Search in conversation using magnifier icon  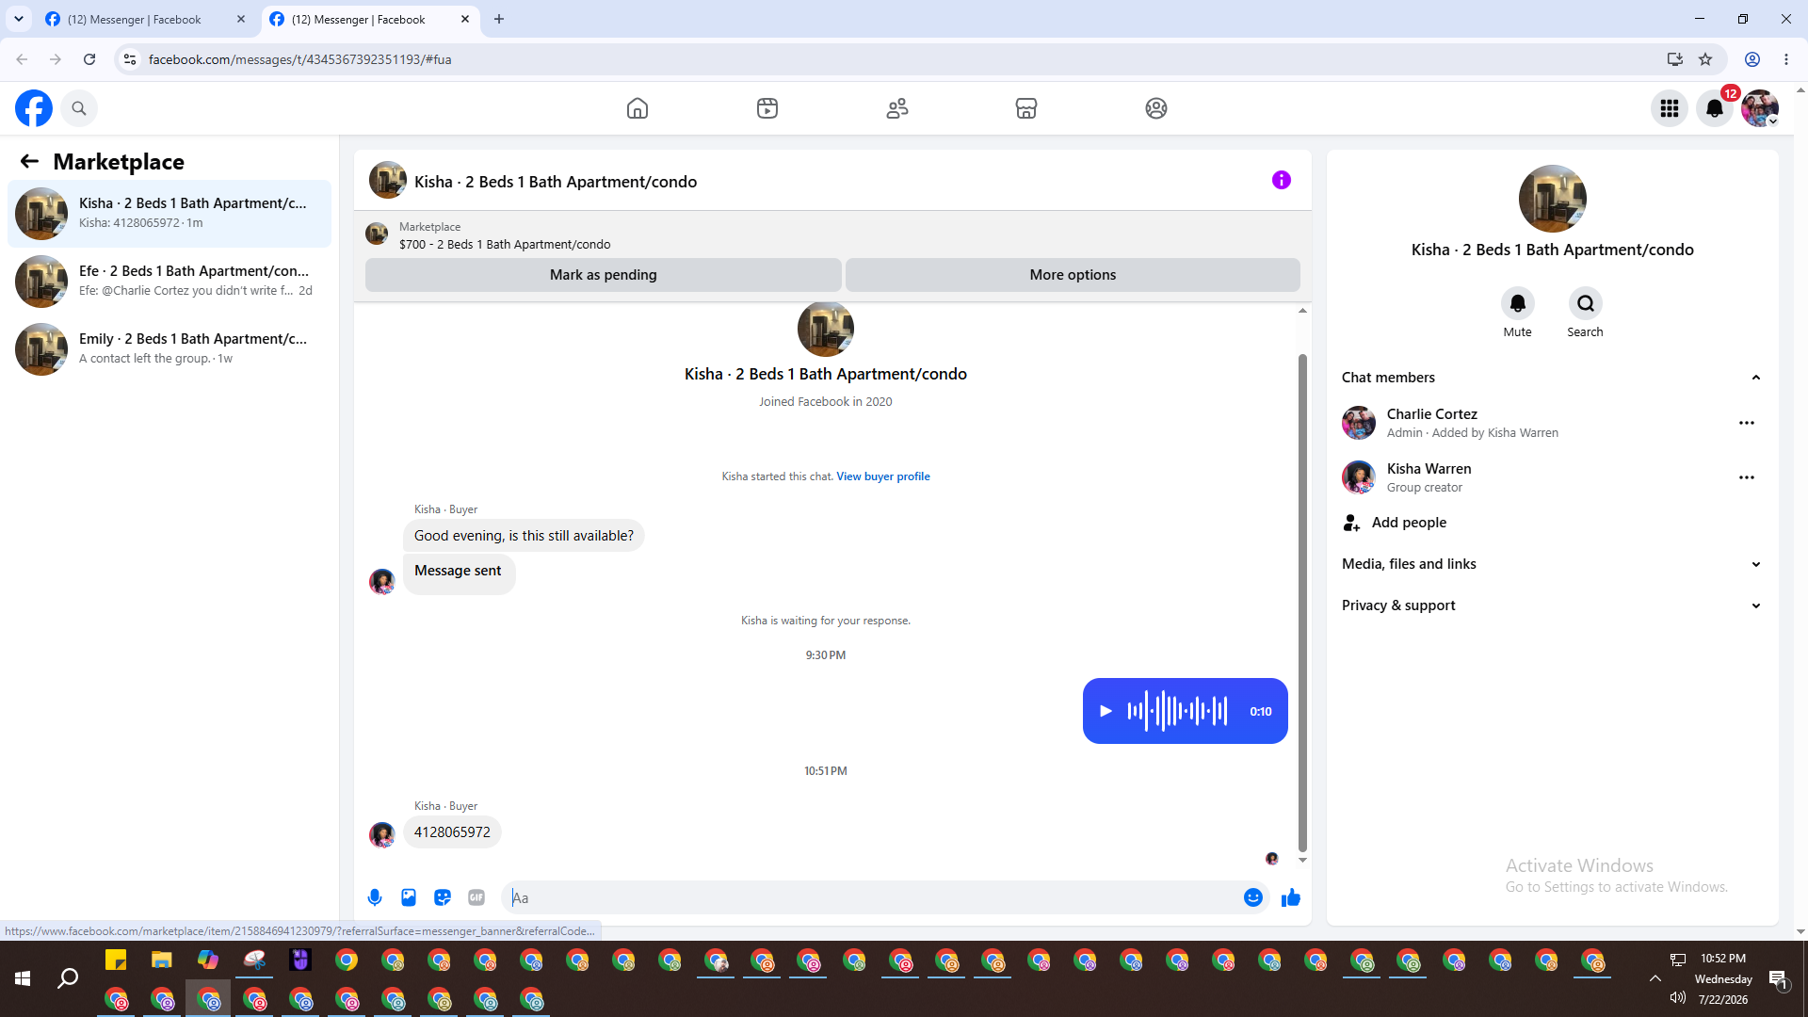1586,303
